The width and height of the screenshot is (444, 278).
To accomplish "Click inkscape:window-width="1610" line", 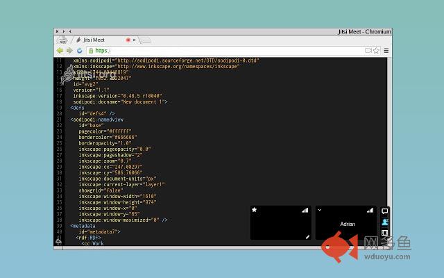I will pyautogui.click(x=117, y=196).
